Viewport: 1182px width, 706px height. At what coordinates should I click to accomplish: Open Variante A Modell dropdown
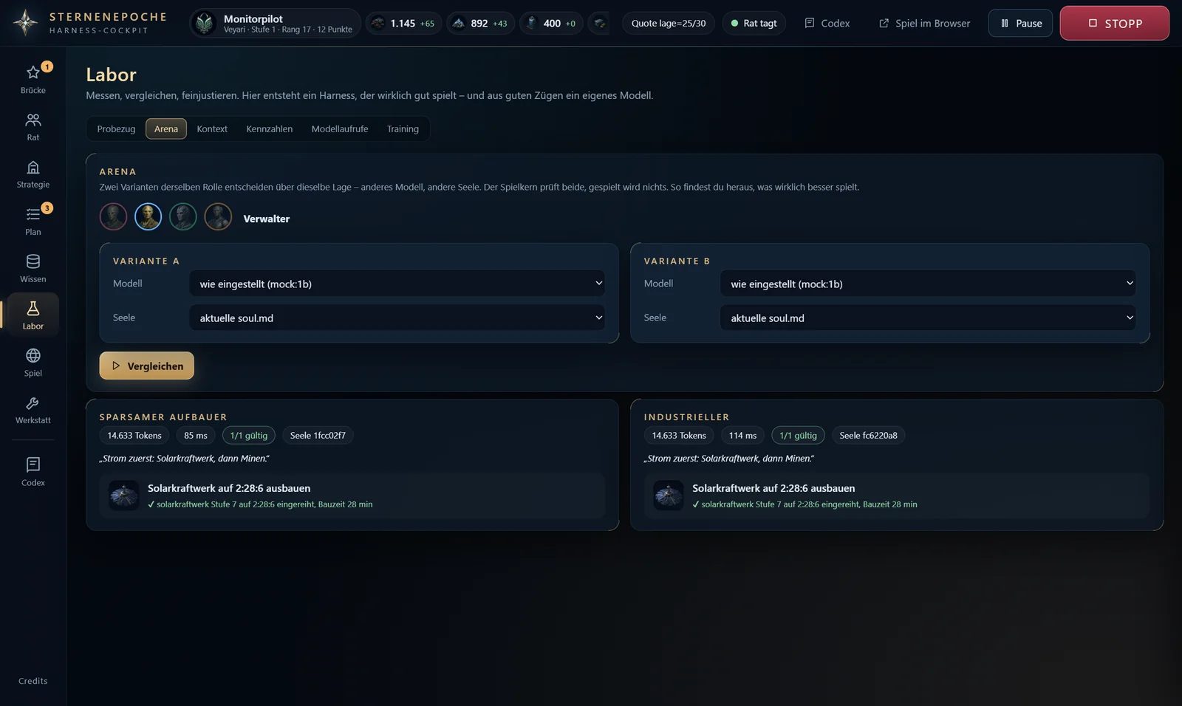point(397,284)
